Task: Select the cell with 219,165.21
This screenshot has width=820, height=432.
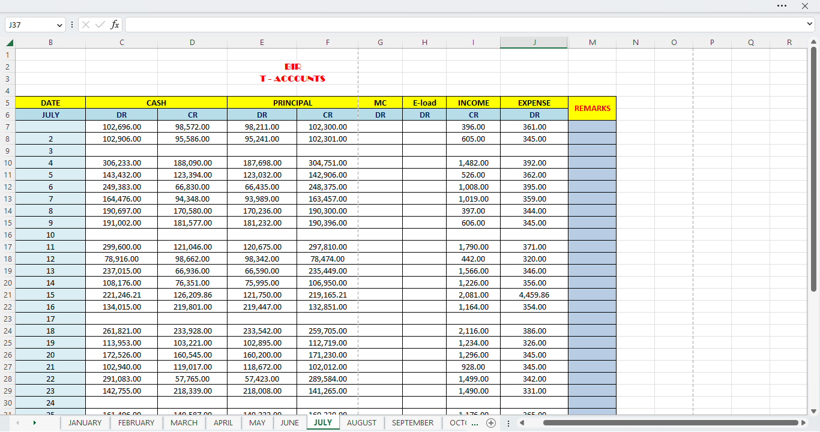Action: coord(328,295)
